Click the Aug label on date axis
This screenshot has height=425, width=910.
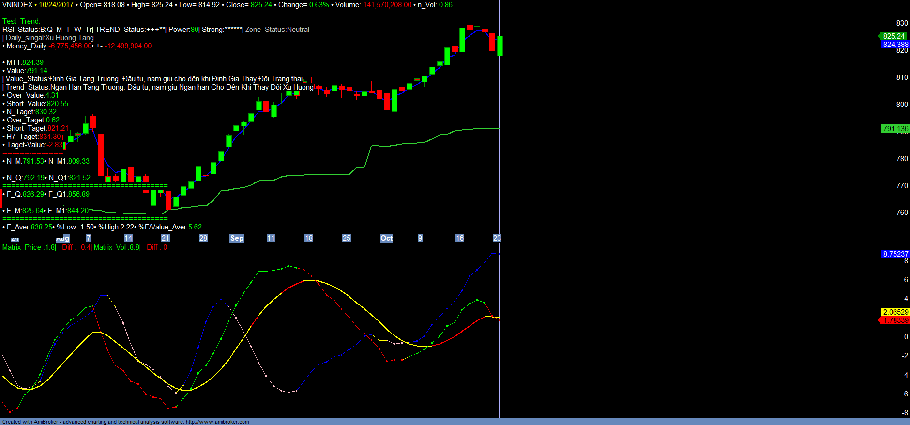[x=63, y=239]
